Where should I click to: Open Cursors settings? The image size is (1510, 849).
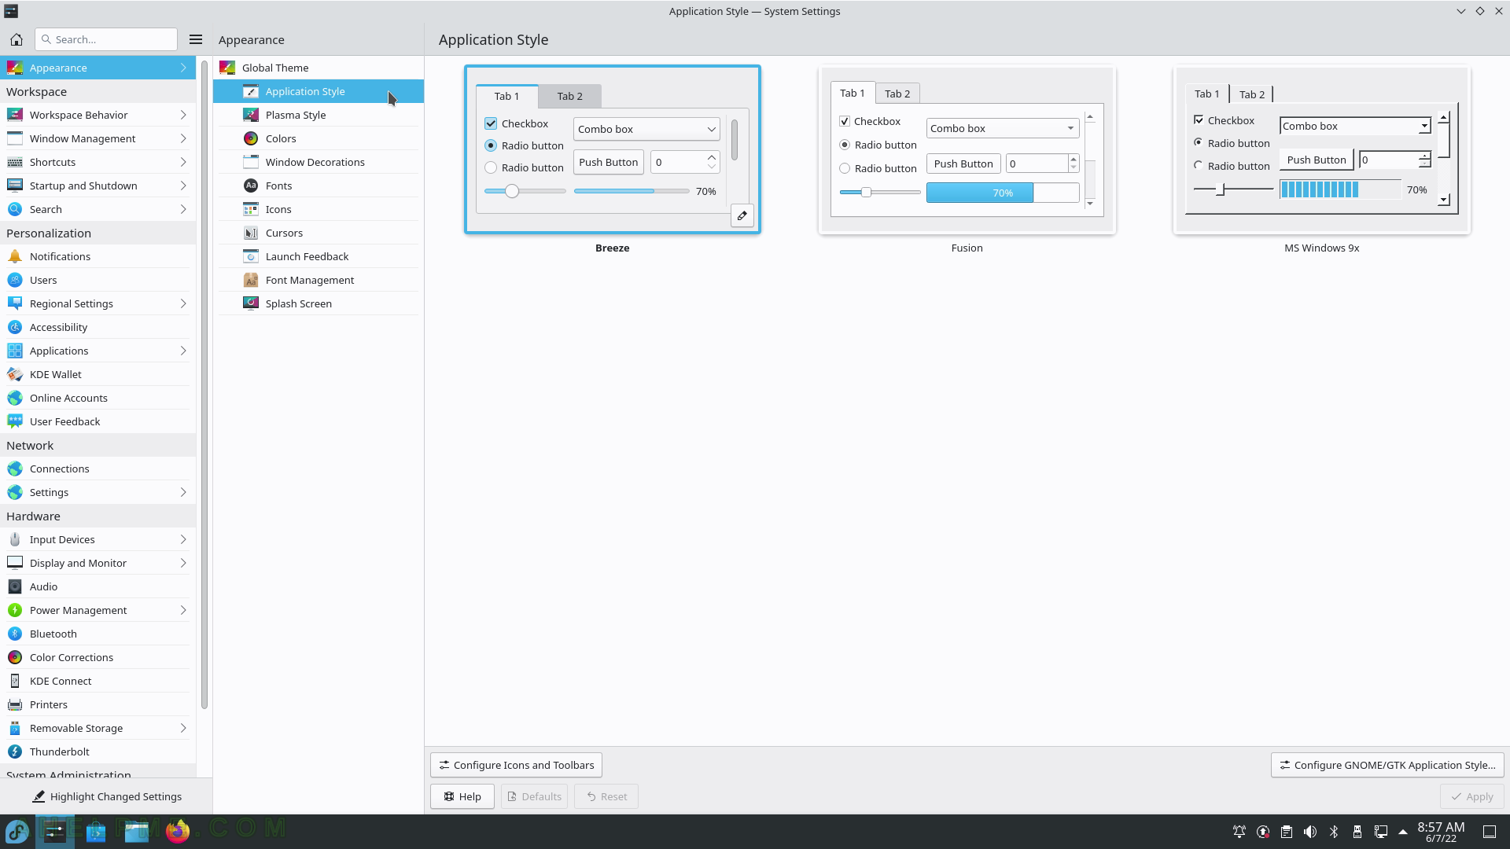point(319,233)
